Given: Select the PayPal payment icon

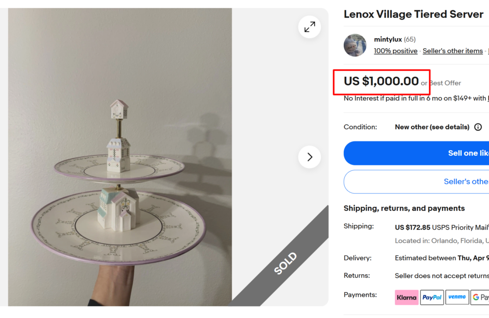Looking at the screenshot, I should [x=432, y=297].
